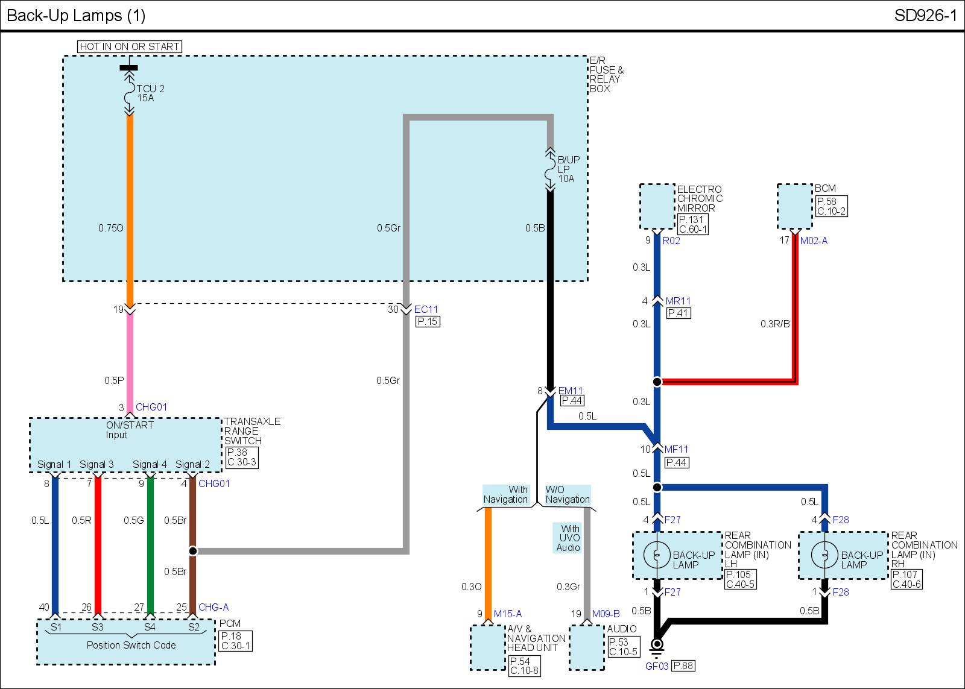The image size is (965, 689).
Task: Go to page reference P.44 under EM11
Action: 572,400
